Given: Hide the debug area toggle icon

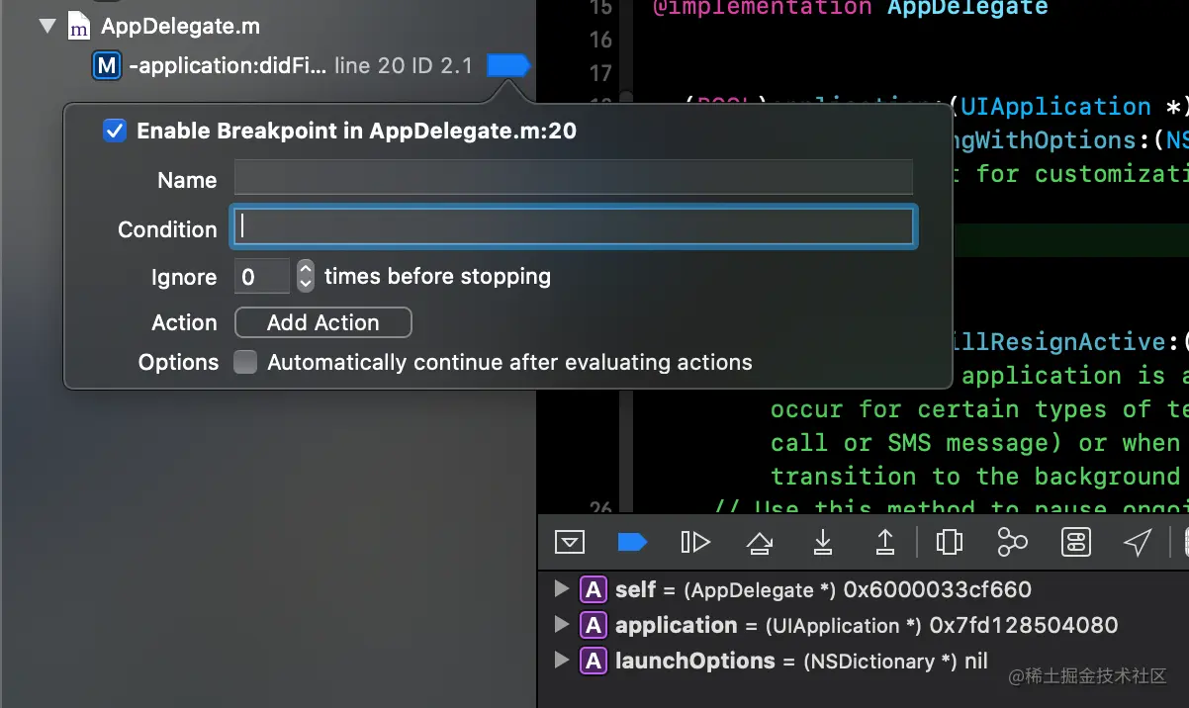Looking at the screenshot, I should coord(570,542).
